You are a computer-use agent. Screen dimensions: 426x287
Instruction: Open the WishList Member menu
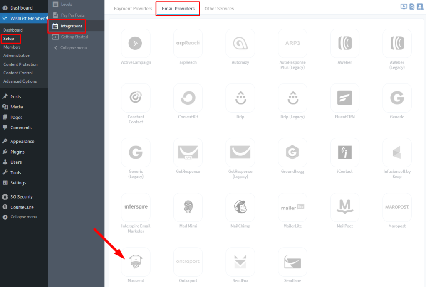(24, 18)
